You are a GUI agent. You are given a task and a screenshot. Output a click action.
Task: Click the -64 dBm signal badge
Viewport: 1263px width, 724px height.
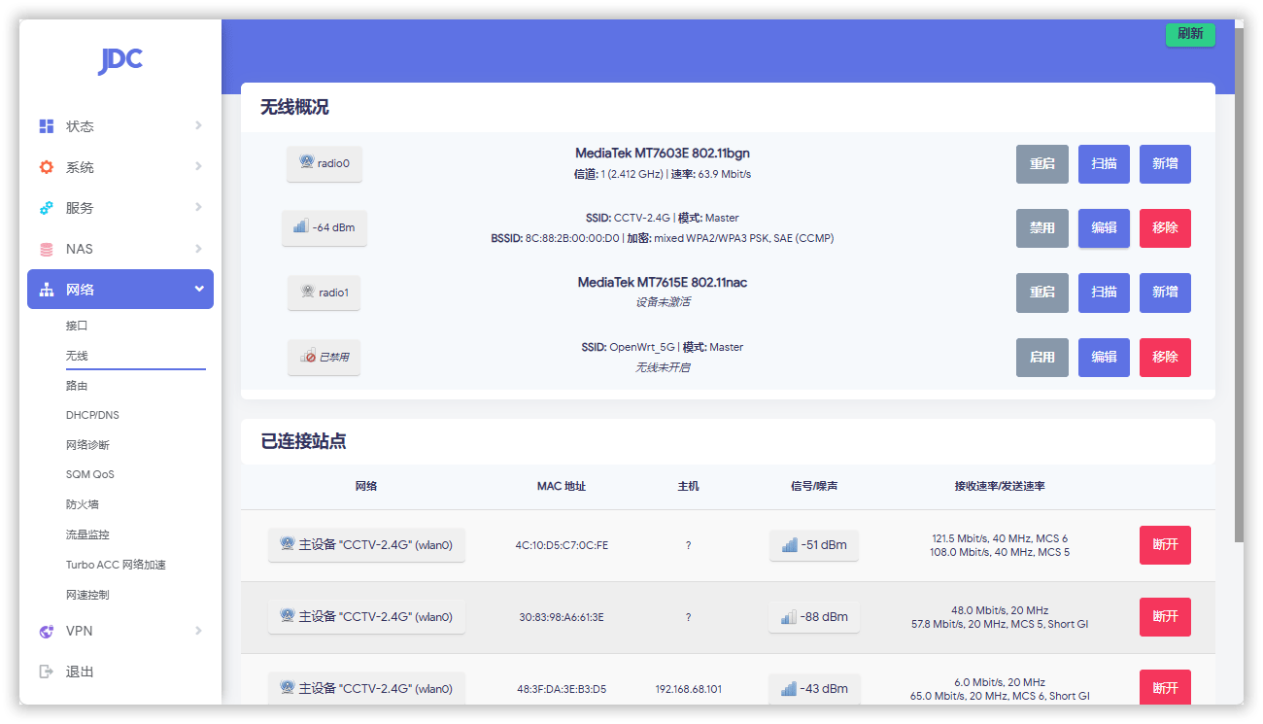pyautogui.click(x=324, y=227)
